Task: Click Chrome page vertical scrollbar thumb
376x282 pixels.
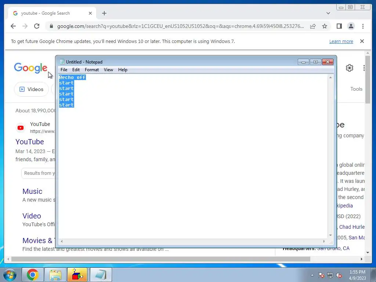Action: click(x=368, y=80)
